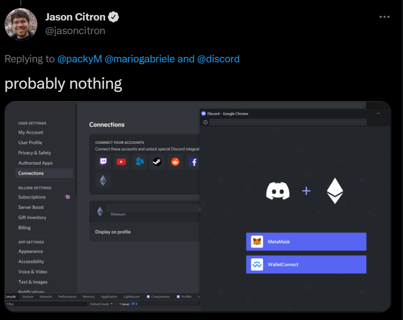Screen dimensions: 403x320
Task: Switch to the Sources DevTools tab
Action: [x=28, y=297]
